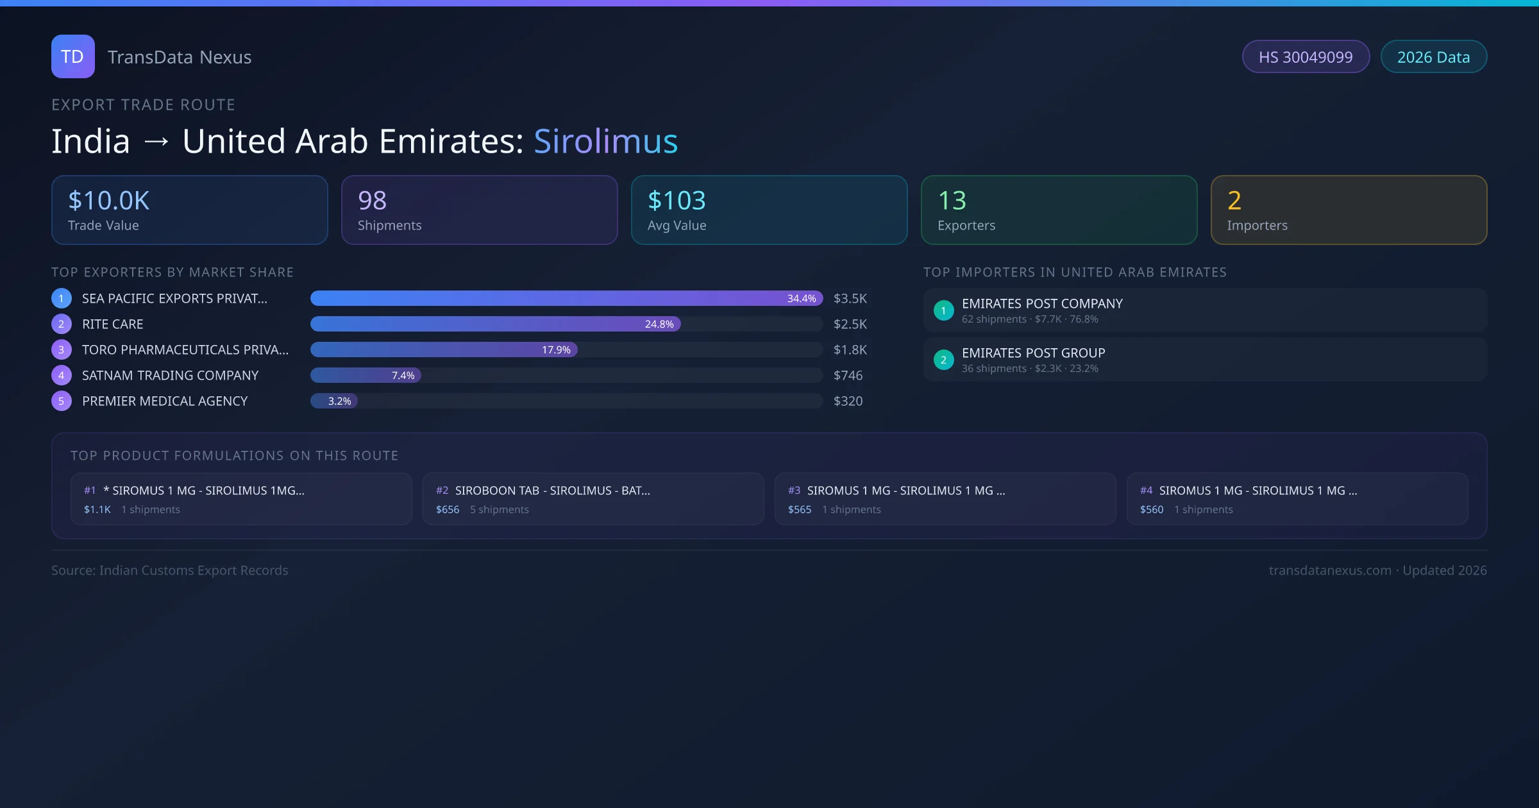Click the Sirolimus title link
Image resolution: width=1539 pixels, height=808 pixels.
coord(605,141)
